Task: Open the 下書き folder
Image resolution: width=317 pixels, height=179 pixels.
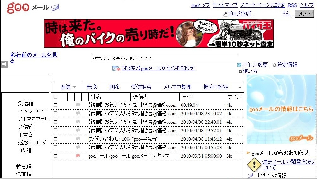Action: pyautogui.click(x=25, y=135)
